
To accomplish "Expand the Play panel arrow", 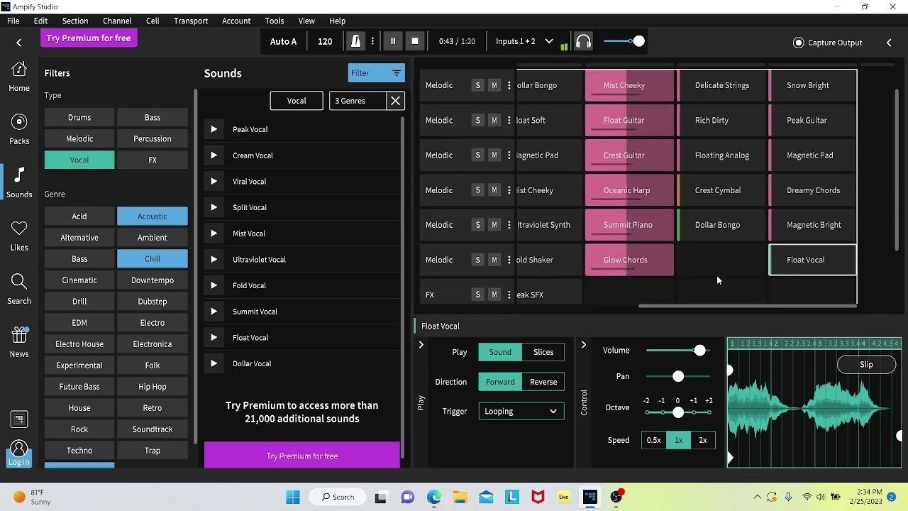I will click(421, 345).
